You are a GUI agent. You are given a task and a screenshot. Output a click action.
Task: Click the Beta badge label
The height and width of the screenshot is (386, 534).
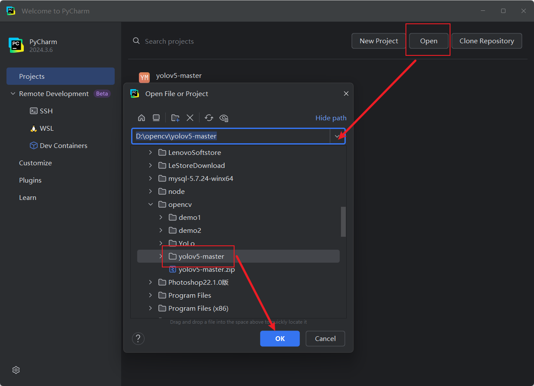point(102,93)
